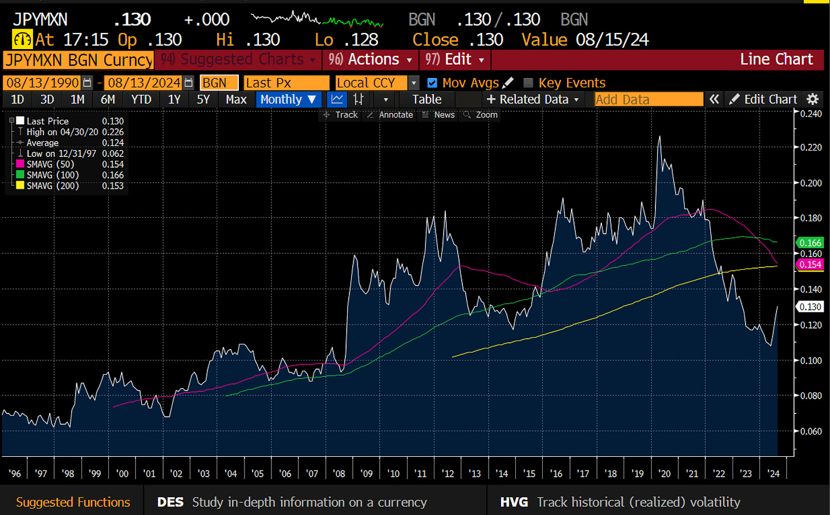
Task: Activate the Zoom tool
Action: point(481,115)
